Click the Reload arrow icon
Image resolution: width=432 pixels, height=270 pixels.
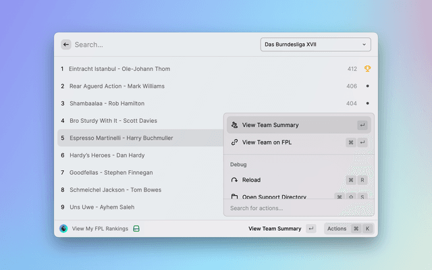click(234, 180)
